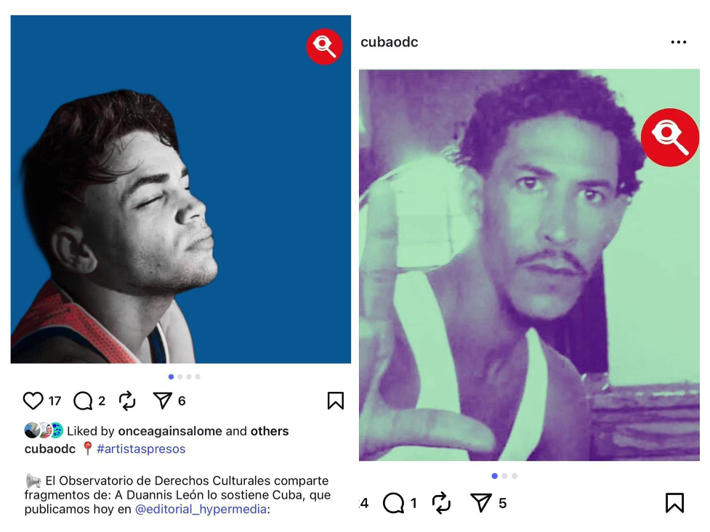Open the cubaodc username in the caption

tap(50, 449)
